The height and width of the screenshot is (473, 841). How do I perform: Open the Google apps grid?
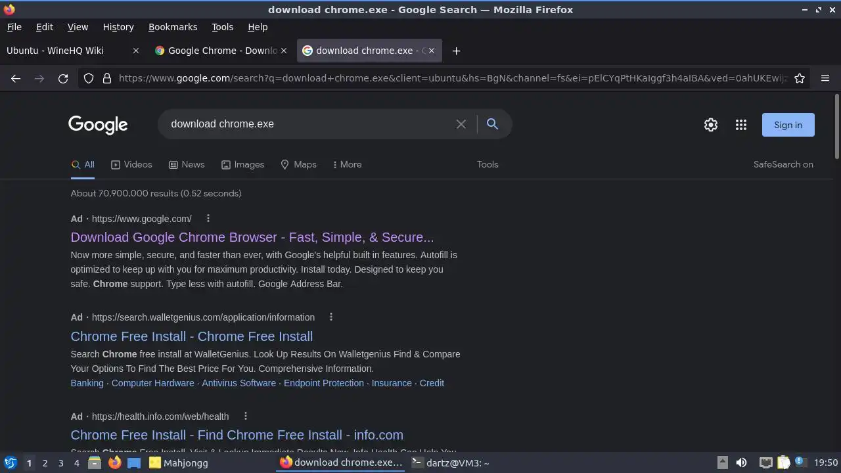(741, 125)
